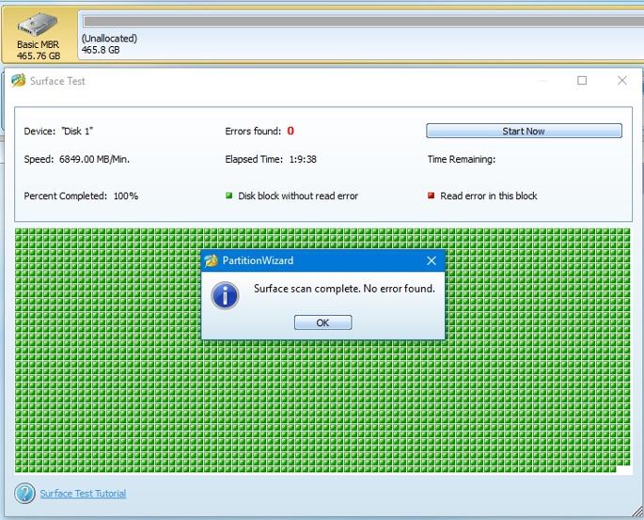
Task: Click the blue help question mark icon
Action: tap(24, 494)
